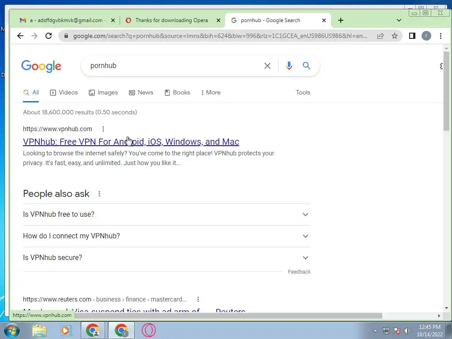This screenshot has height=339, width=452.
Task: Click the vpnhub.com URL text in the result
Action: pyautogui.click(x=57, y=129)
